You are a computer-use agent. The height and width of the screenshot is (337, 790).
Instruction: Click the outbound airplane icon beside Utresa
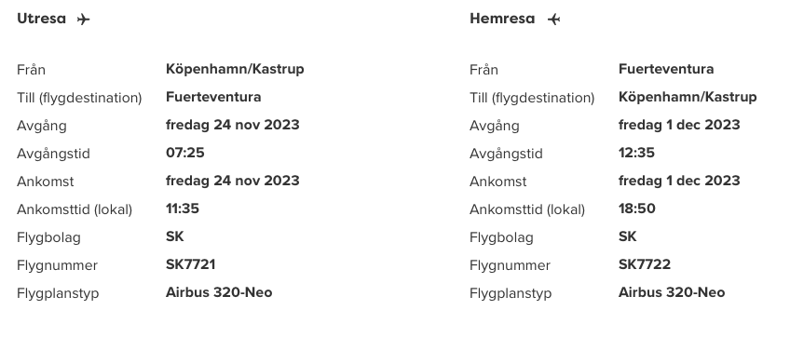click(83, 20)
